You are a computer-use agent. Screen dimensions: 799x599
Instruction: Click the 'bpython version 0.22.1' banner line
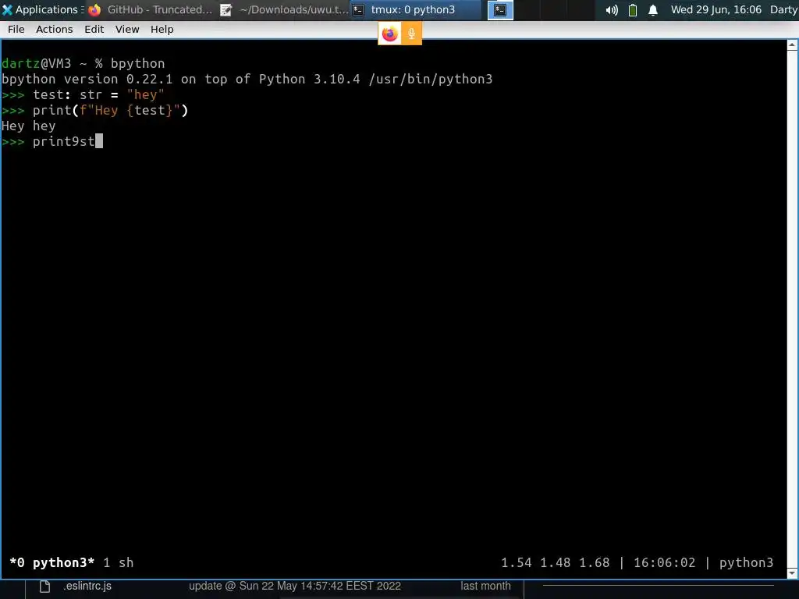click(x=247, y=79)
